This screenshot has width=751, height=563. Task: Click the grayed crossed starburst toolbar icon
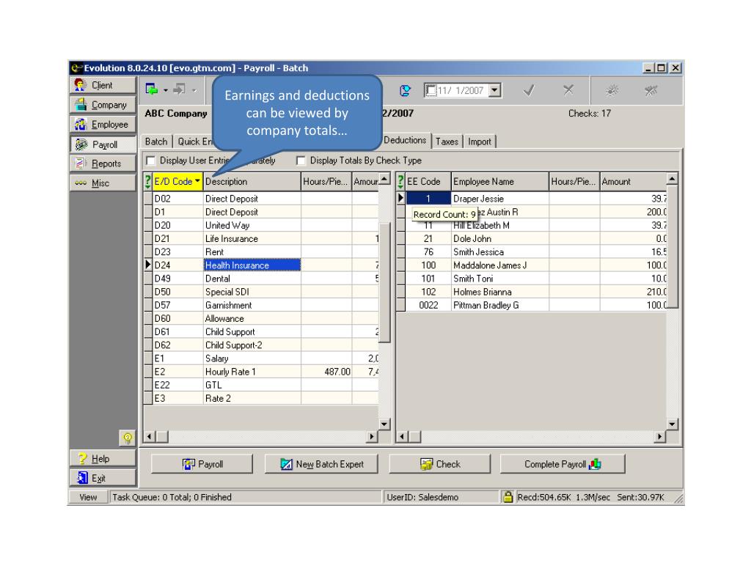click(651, 90)
